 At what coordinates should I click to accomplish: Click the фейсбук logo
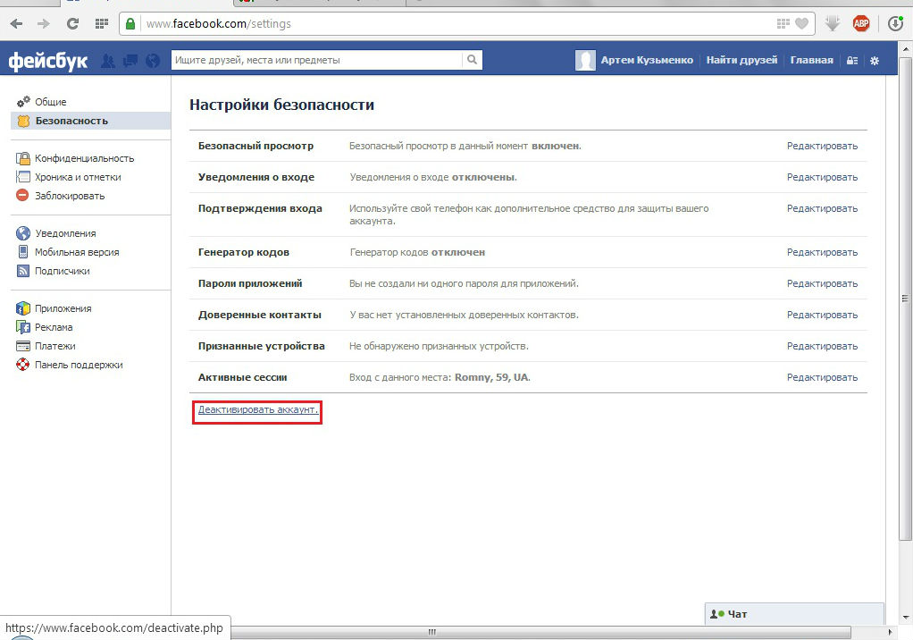pos(47,61)
